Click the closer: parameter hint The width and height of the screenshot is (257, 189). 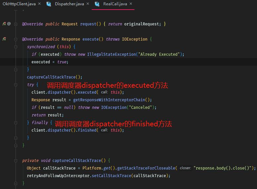pyautogui.click(x=185, y=168)
